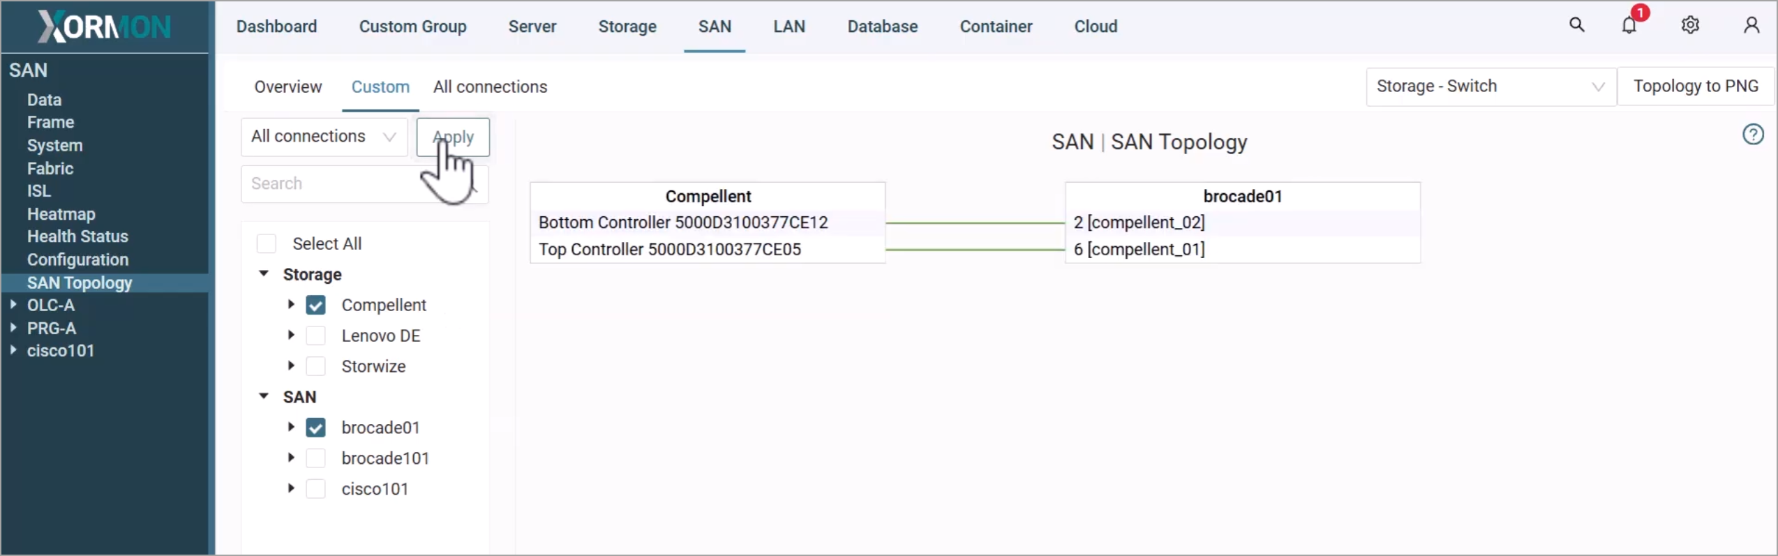
Task: Open the settings gear icon
Action: point(1690,26)
